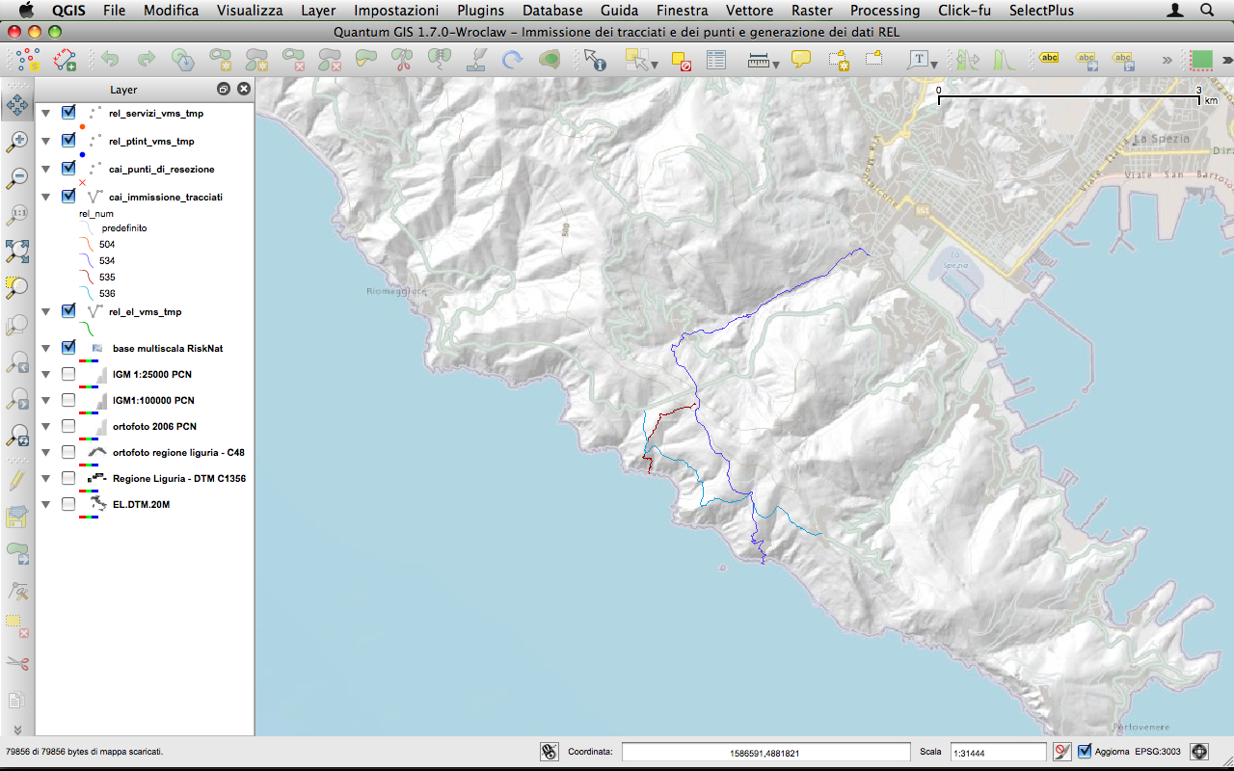
Task: Hide the rel_servizi_vms_tmp layer
Action: [68, 113]
